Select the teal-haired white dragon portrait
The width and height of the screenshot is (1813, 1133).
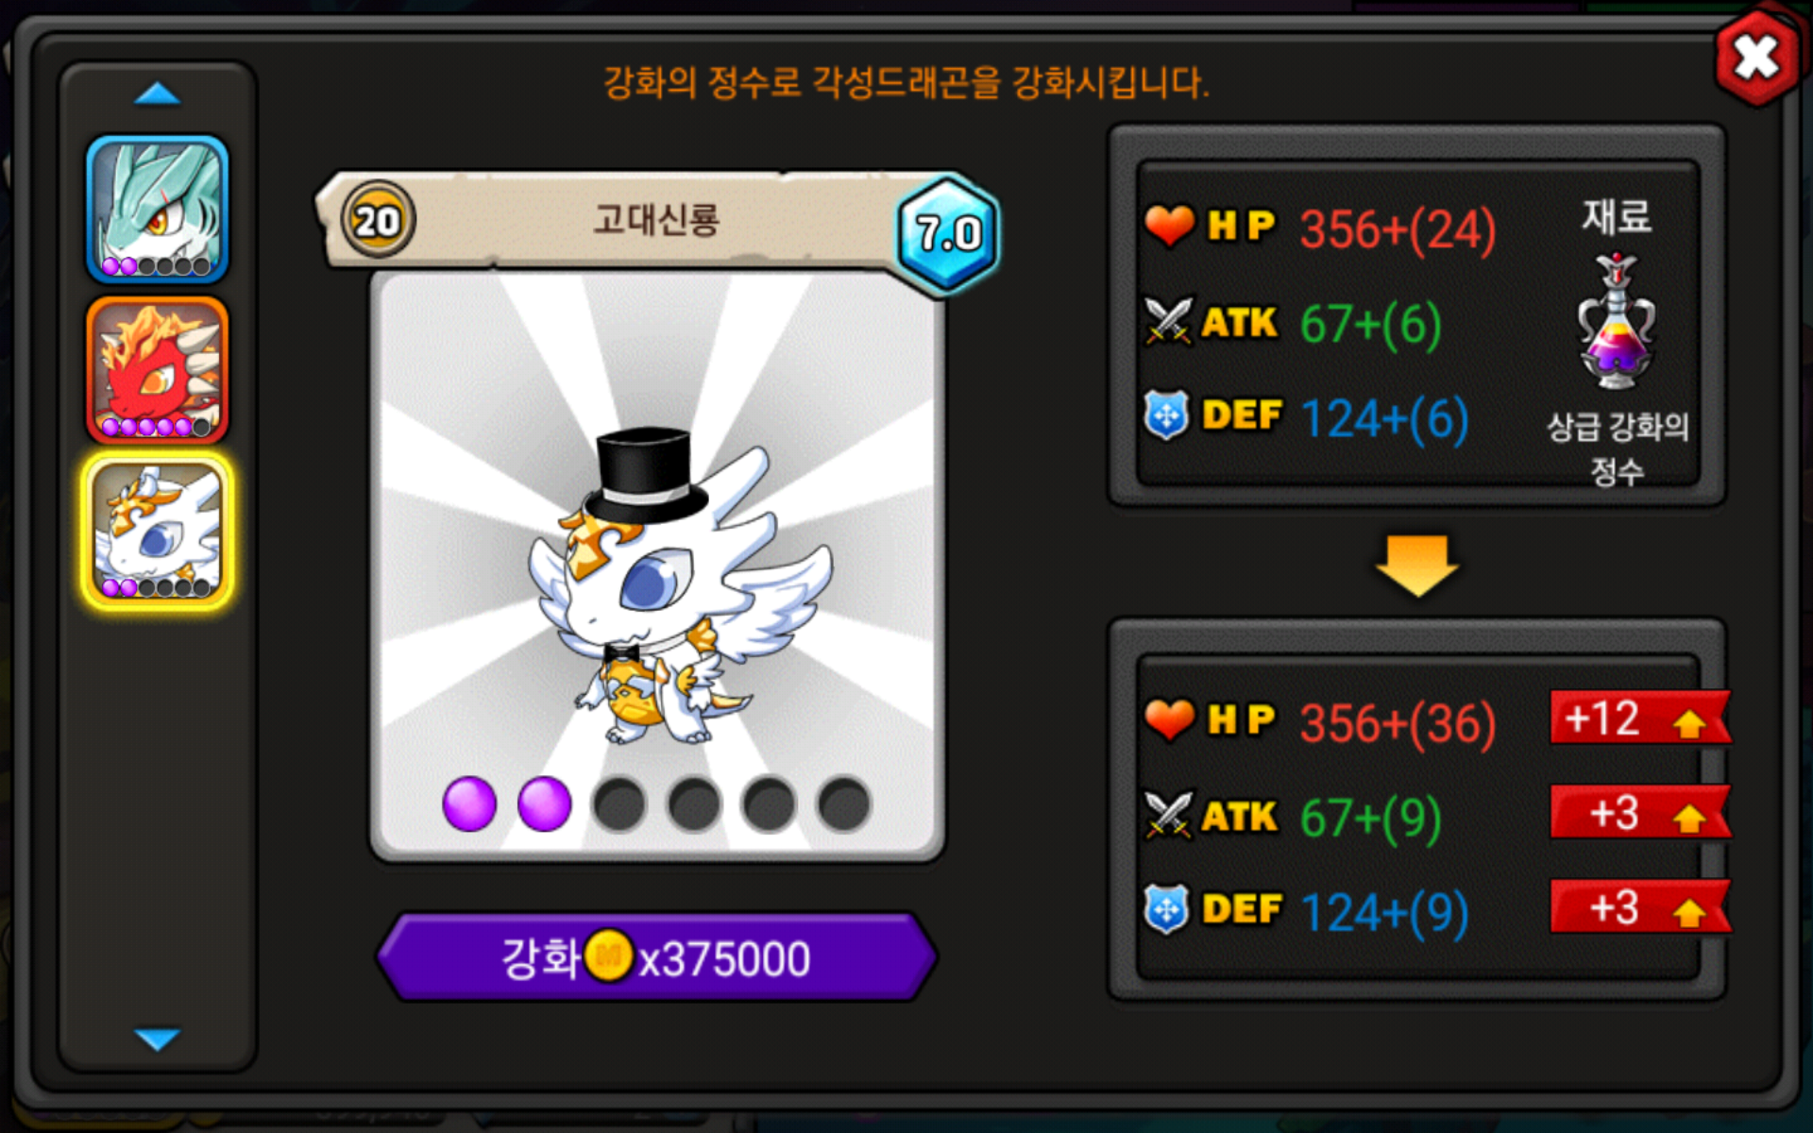pyautogui.click(x=158, y=209)
